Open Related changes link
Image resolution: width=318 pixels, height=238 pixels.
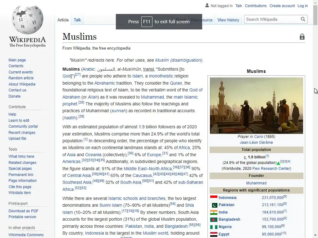pos(22,162)
